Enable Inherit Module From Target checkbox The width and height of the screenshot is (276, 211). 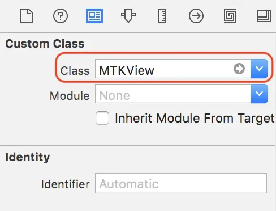[102, 118]
